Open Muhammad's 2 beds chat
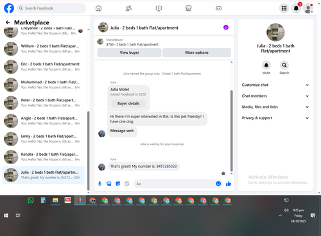 43,85
